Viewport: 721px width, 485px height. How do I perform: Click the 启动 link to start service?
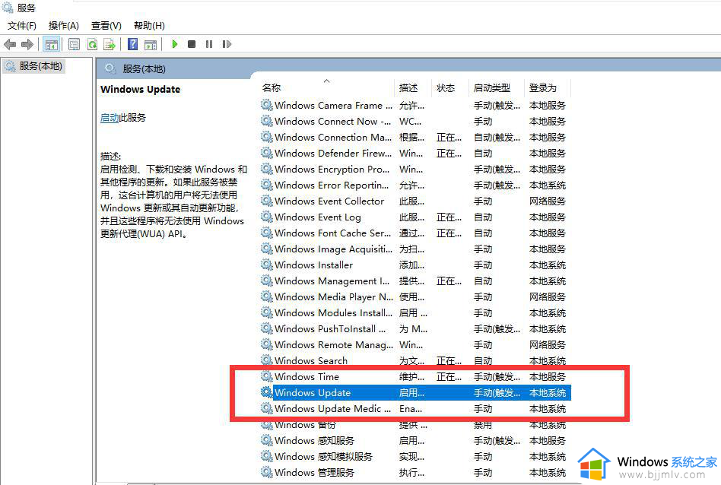(x=110, y=118)
